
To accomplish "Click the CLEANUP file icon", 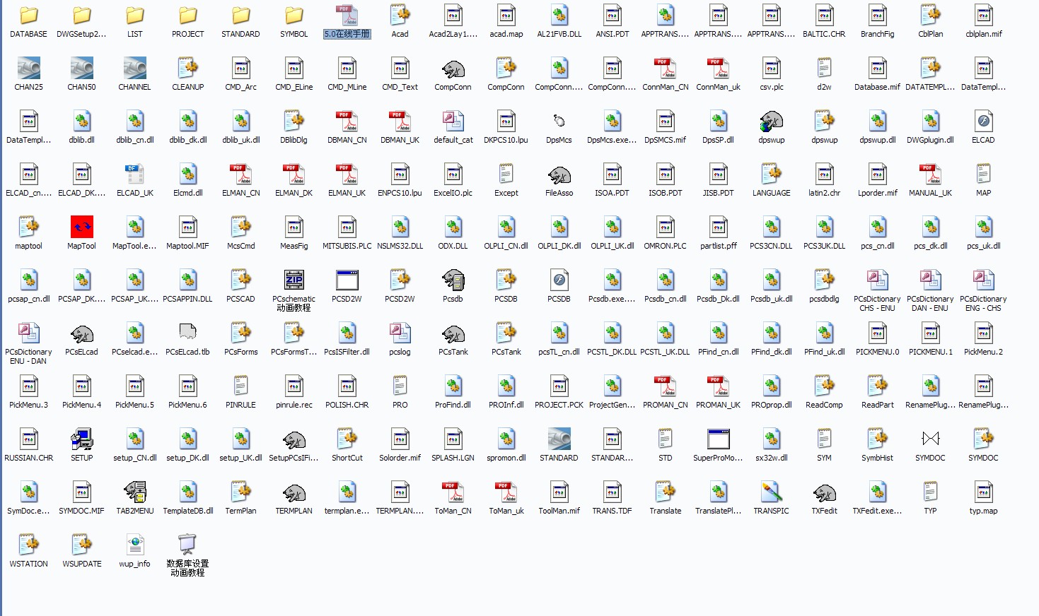I will [188, 68].
